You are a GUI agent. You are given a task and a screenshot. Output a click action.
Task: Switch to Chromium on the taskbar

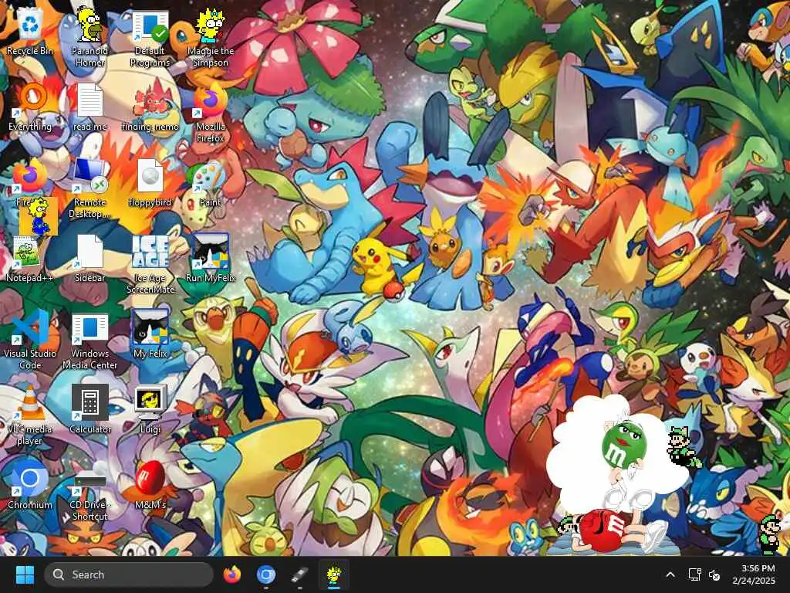[x=265, y=574]
